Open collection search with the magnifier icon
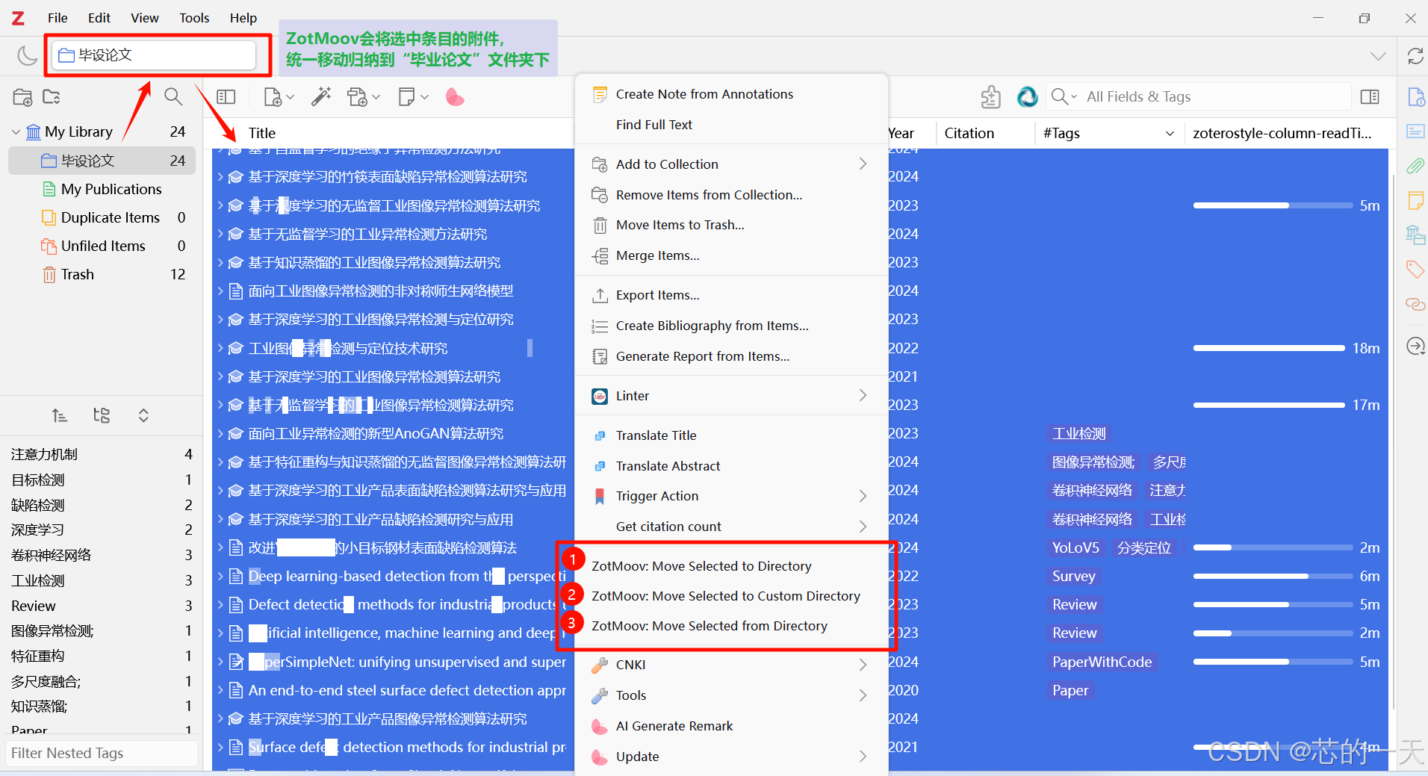Viewport: 1428px width, 776px height. (x=173, y=96)
